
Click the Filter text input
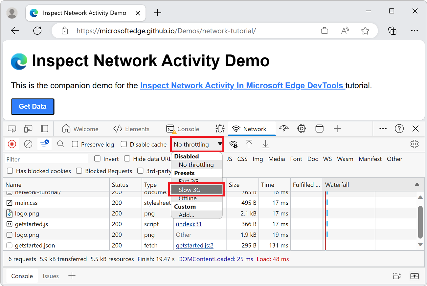tap(47, 159)
